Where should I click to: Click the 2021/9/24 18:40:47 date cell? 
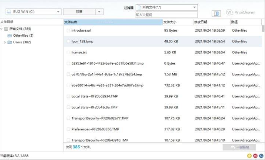(210, 63)
